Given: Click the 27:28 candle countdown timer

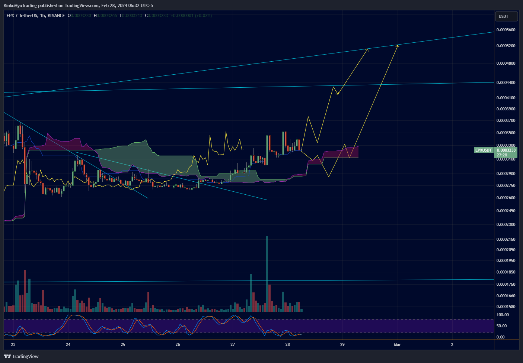Looking at the screenshot, I should click(x=502, y=155).
